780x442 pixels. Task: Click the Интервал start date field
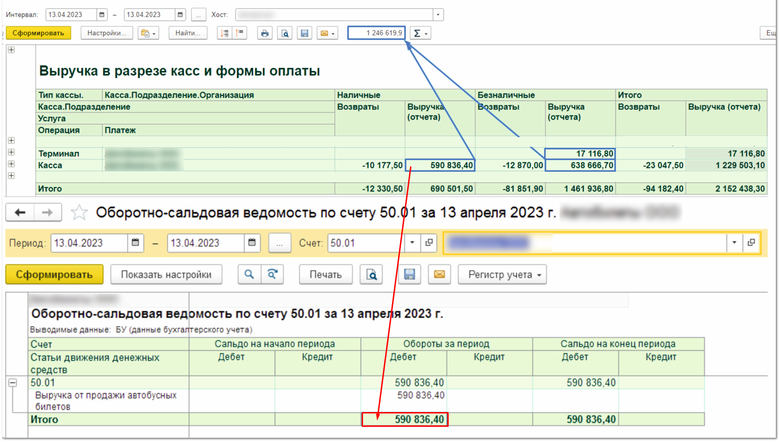point(71,15)
